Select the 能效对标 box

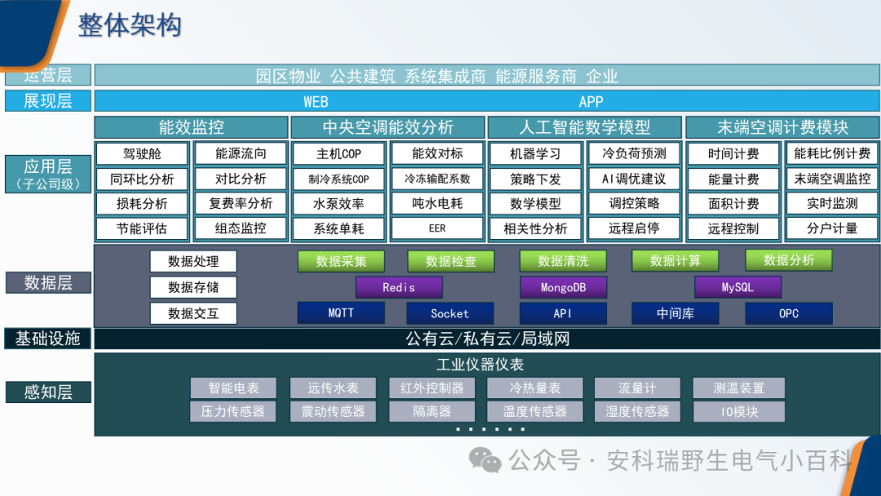tap(437, 153)
